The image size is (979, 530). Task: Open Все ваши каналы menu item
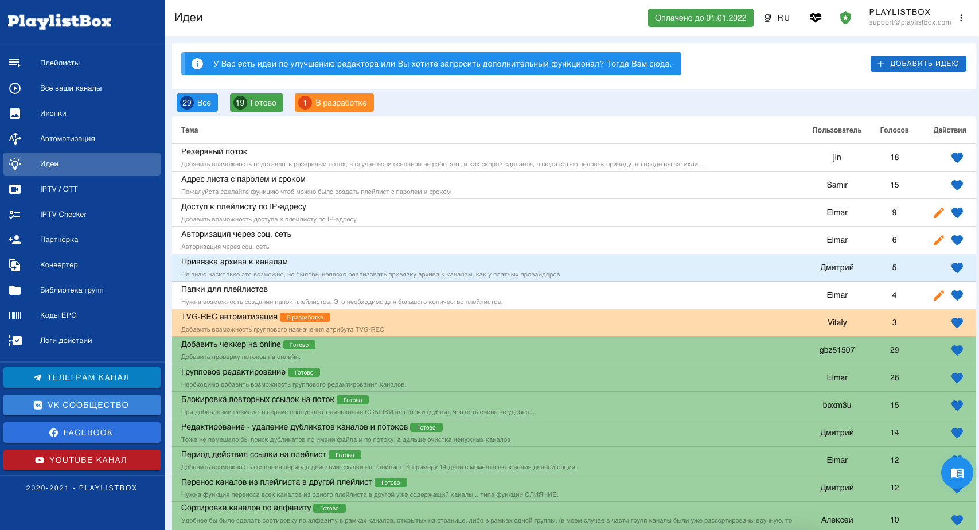82,88
